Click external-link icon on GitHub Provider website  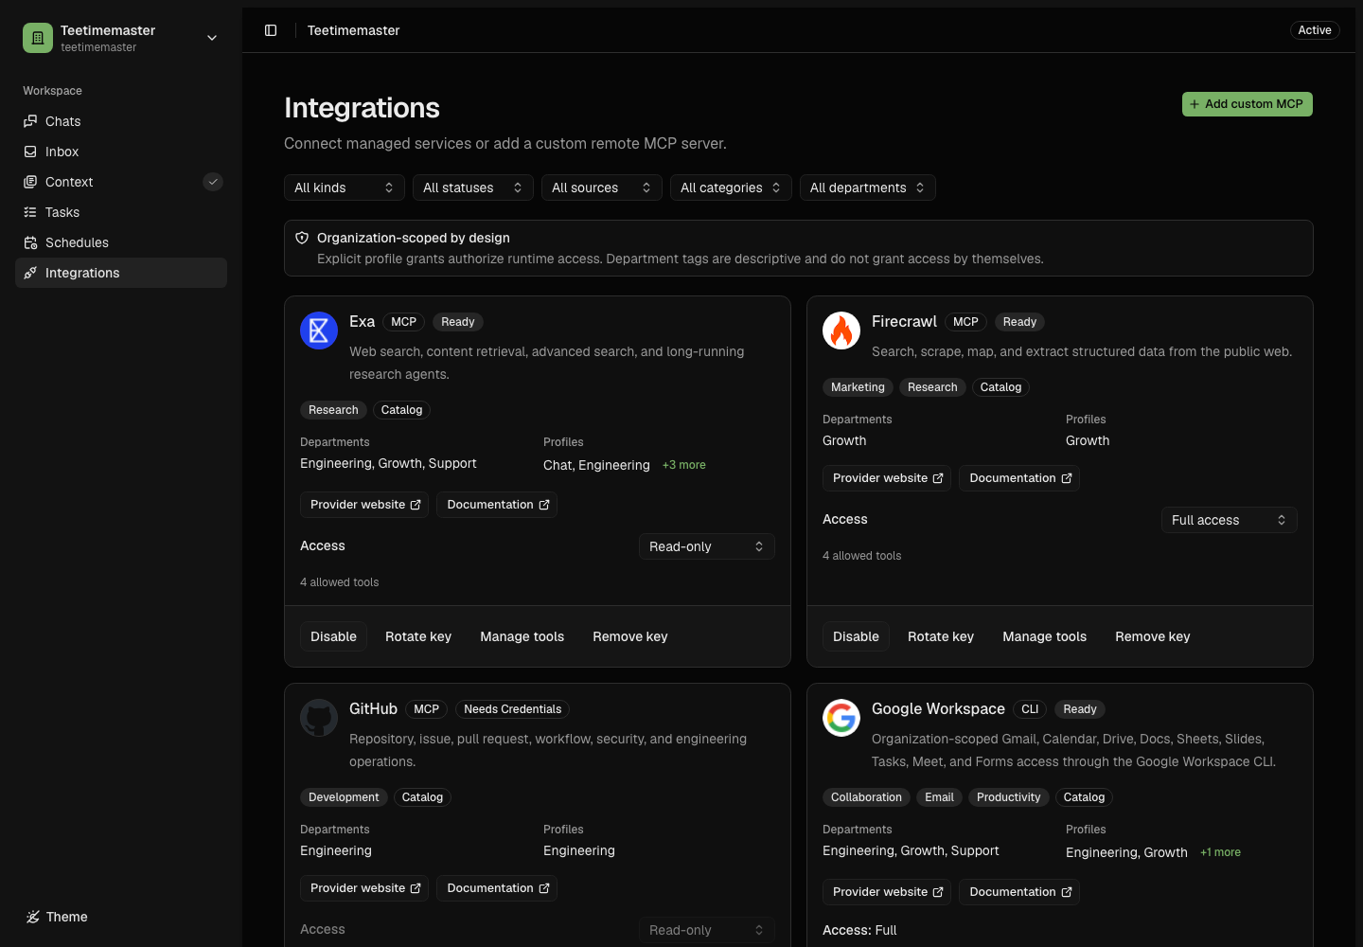pos(416,888)
